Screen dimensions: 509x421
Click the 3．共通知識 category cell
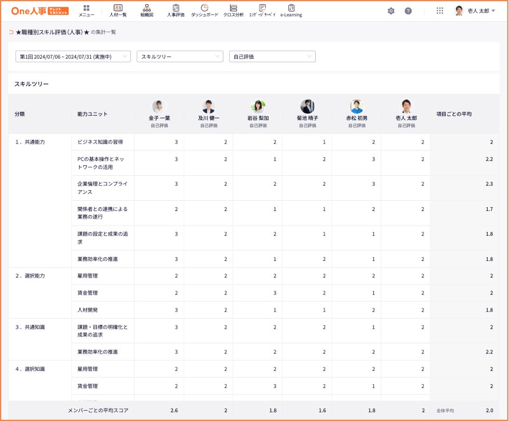click(x=30, y=327)
